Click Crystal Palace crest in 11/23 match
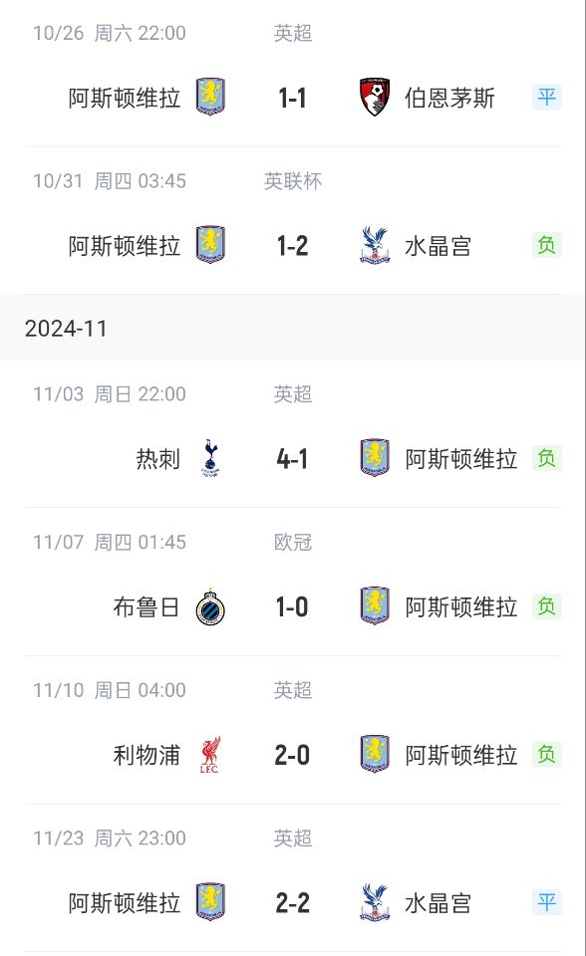The width and height of the screenshot is (586, 956). pos(374,902)
